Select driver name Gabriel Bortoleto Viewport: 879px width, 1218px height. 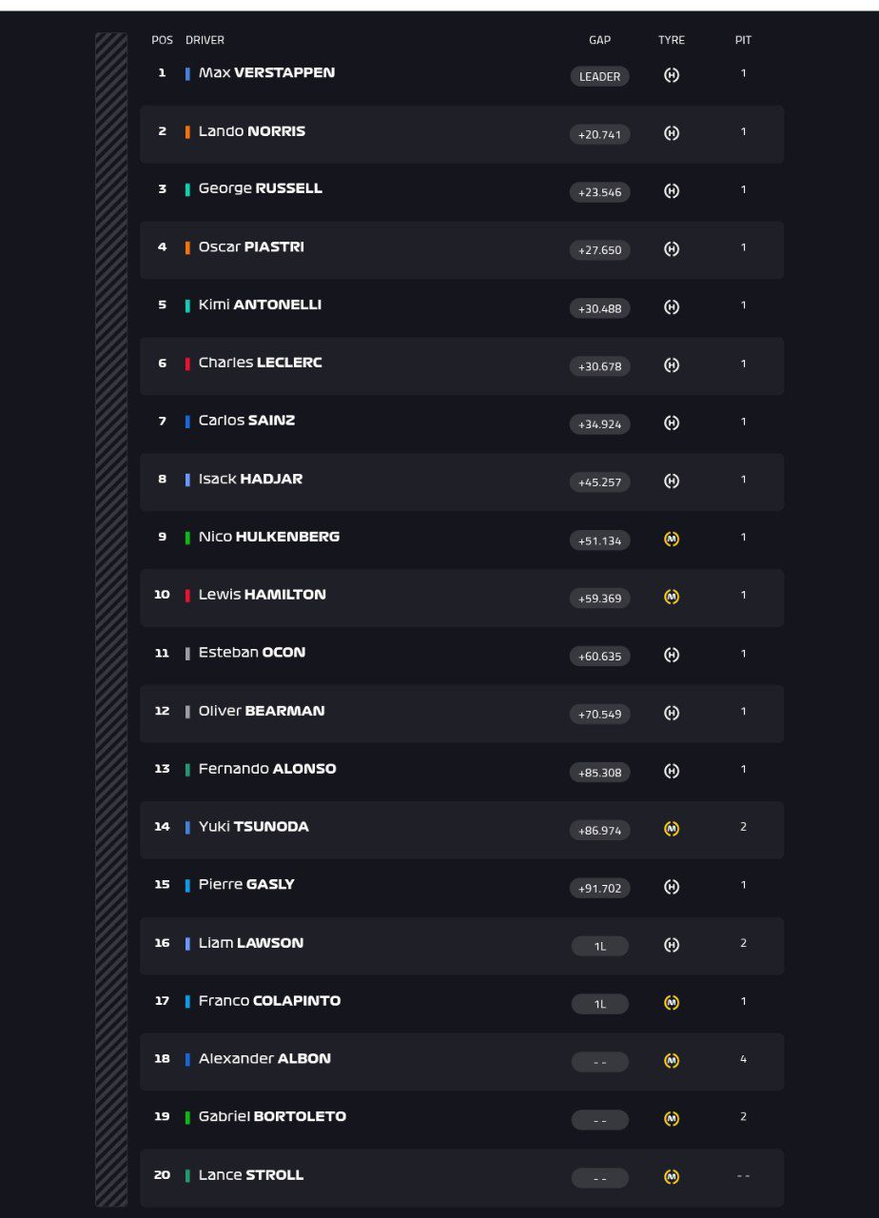(272, 1116)
